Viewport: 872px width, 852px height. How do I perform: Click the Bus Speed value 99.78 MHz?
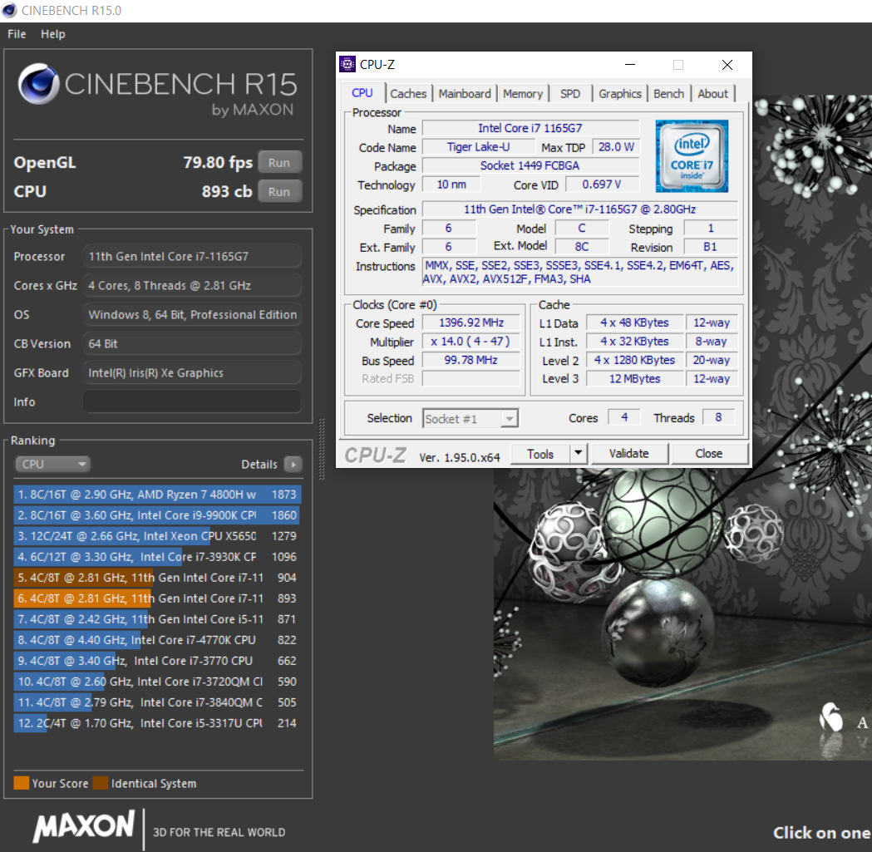click(471, 361)
